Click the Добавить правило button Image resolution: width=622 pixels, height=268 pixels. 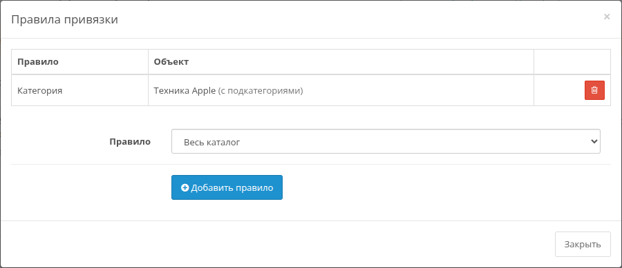pyautogui.click(x=227, y=187)
